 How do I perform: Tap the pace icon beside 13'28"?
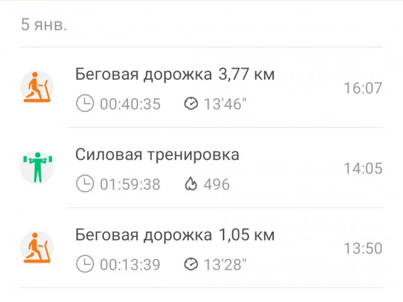pyautogui.click(x=191, y=264)
